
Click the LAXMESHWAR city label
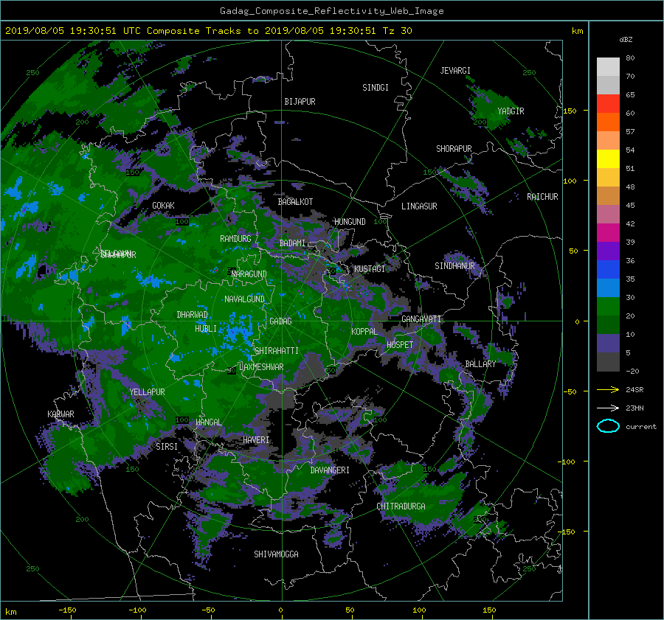pyautogui.click(x=261, y=367)
